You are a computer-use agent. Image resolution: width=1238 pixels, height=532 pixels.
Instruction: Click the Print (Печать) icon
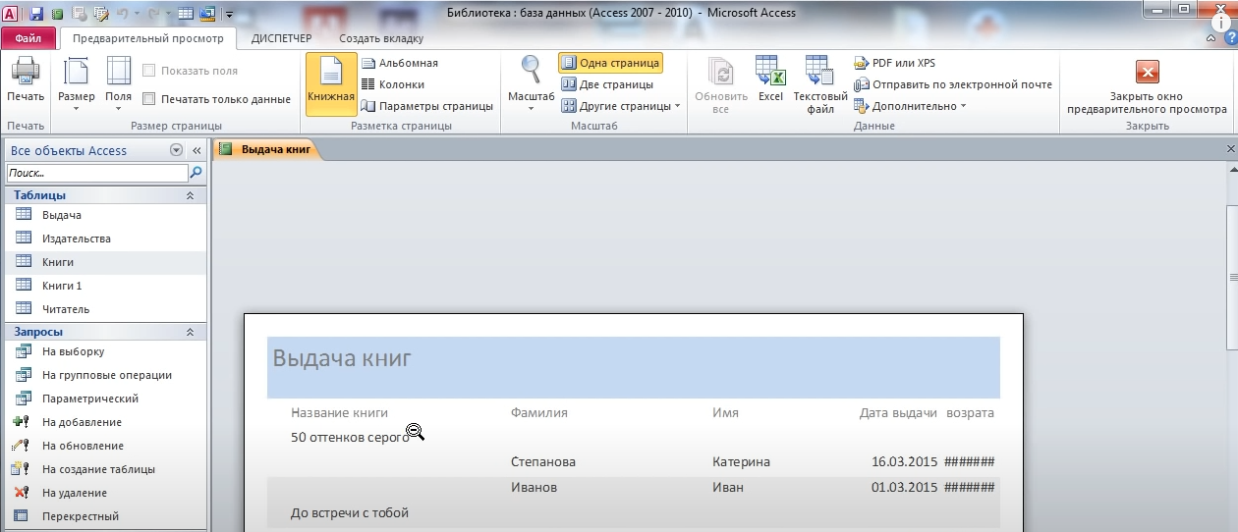click(26, 79)
